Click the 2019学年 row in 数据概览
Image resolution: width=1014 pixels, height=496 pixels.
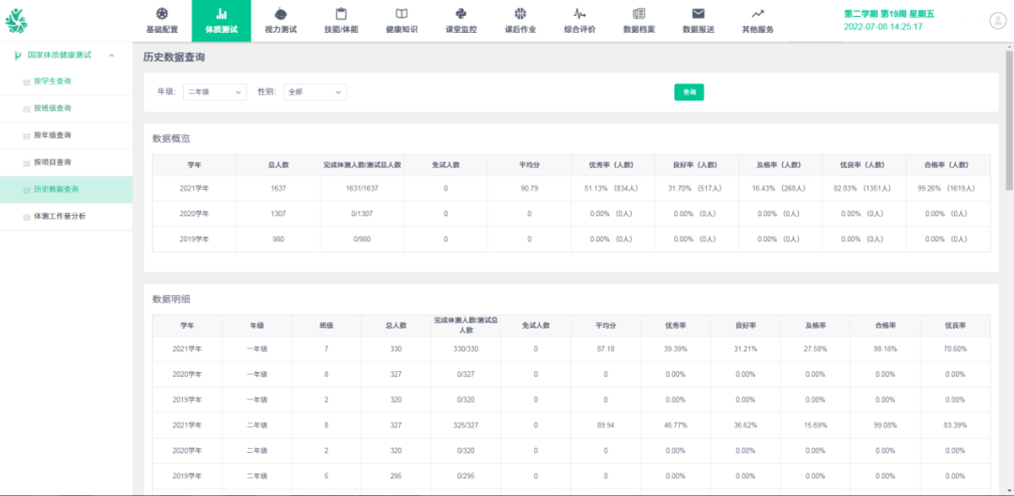[571, 240]
